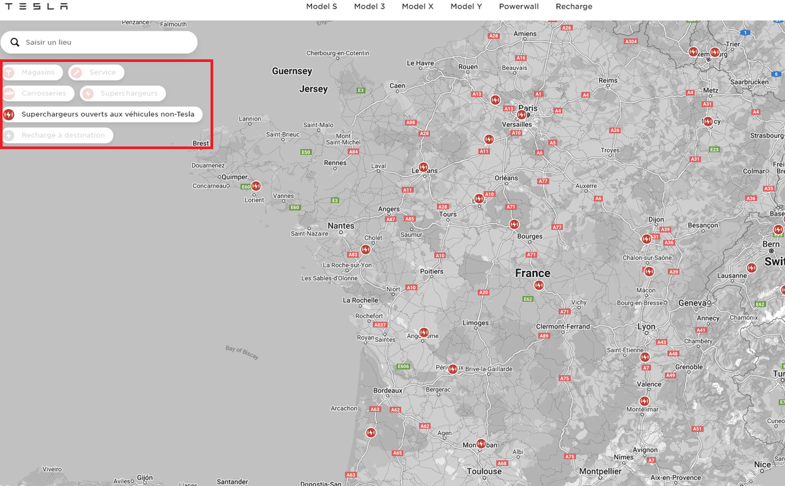Open the Model X menu item
The image size is (785, 486).
tap(418, 6)
